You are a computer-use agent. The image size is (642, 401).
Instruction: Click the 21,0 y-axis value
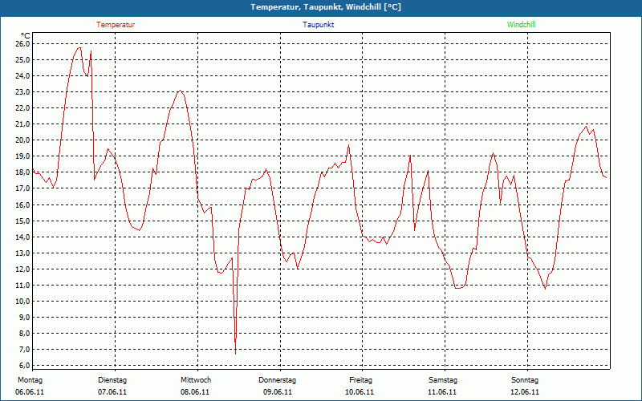[x=22, y=124]
